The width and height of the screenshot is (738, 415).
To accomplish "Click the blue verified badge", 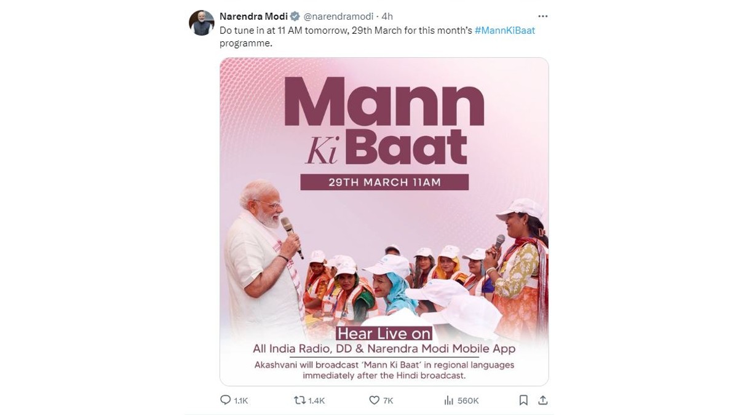I will (x=295, y=16).
